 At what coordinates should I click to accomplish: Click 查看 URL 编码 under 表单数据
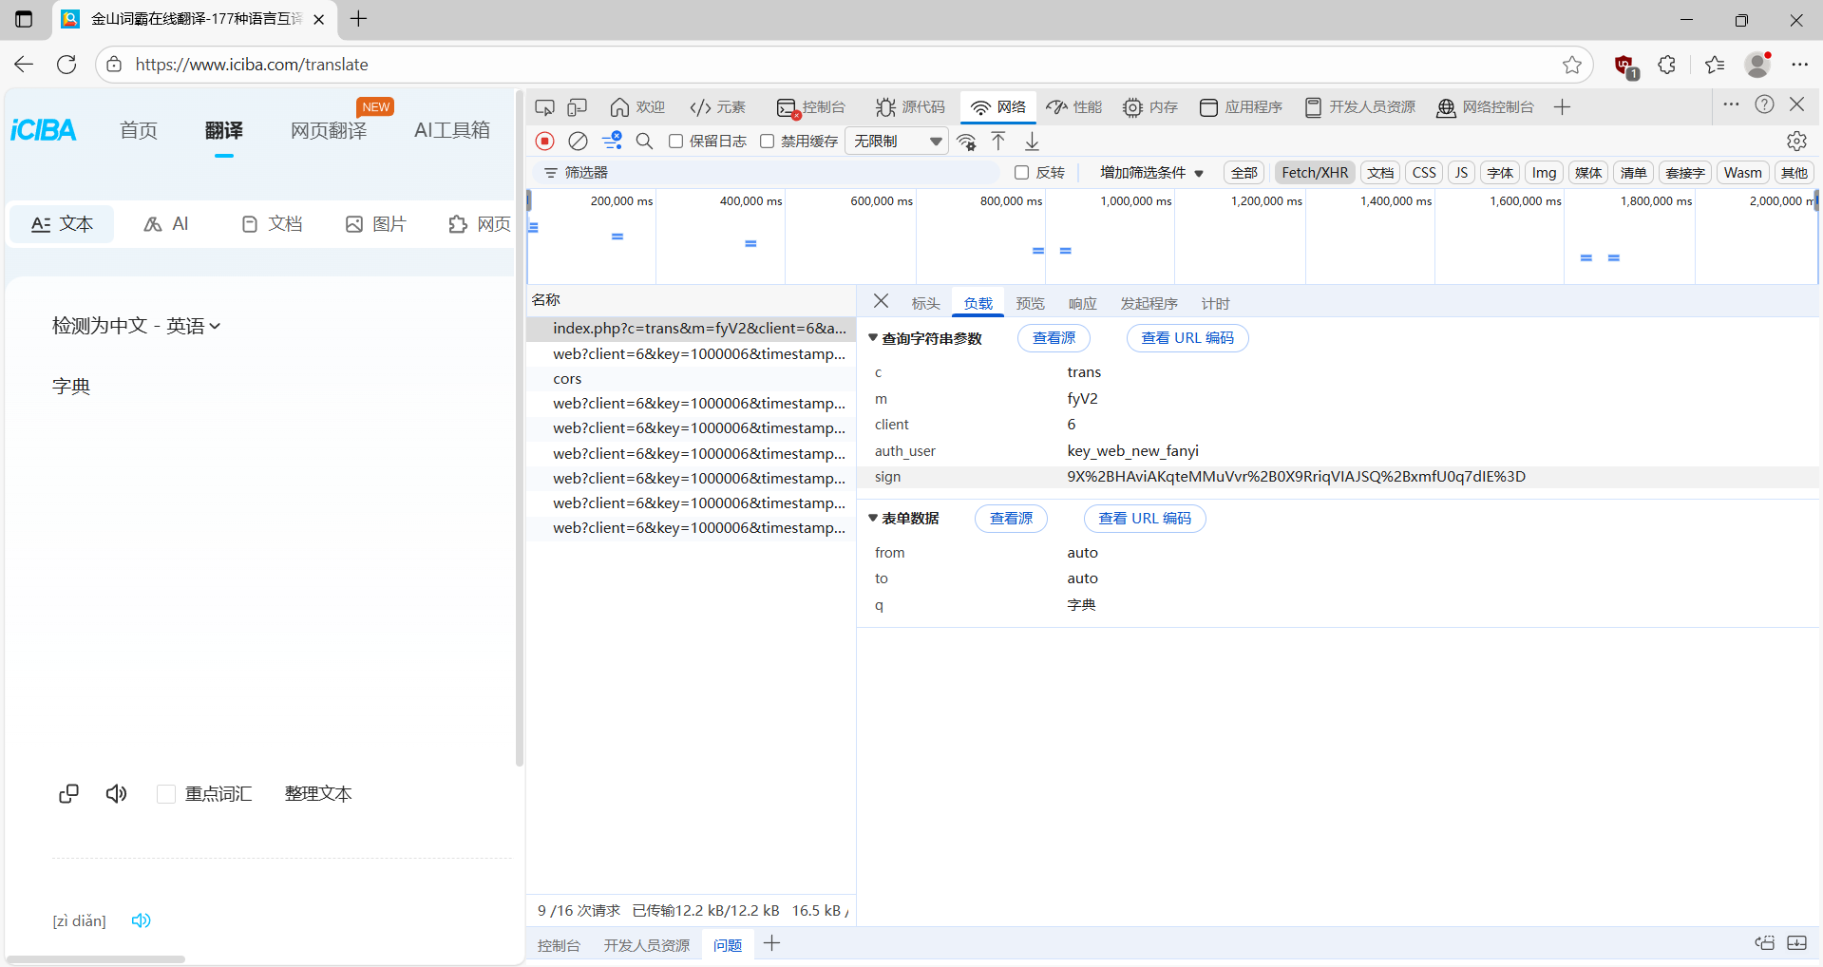tap(1145, 519)
